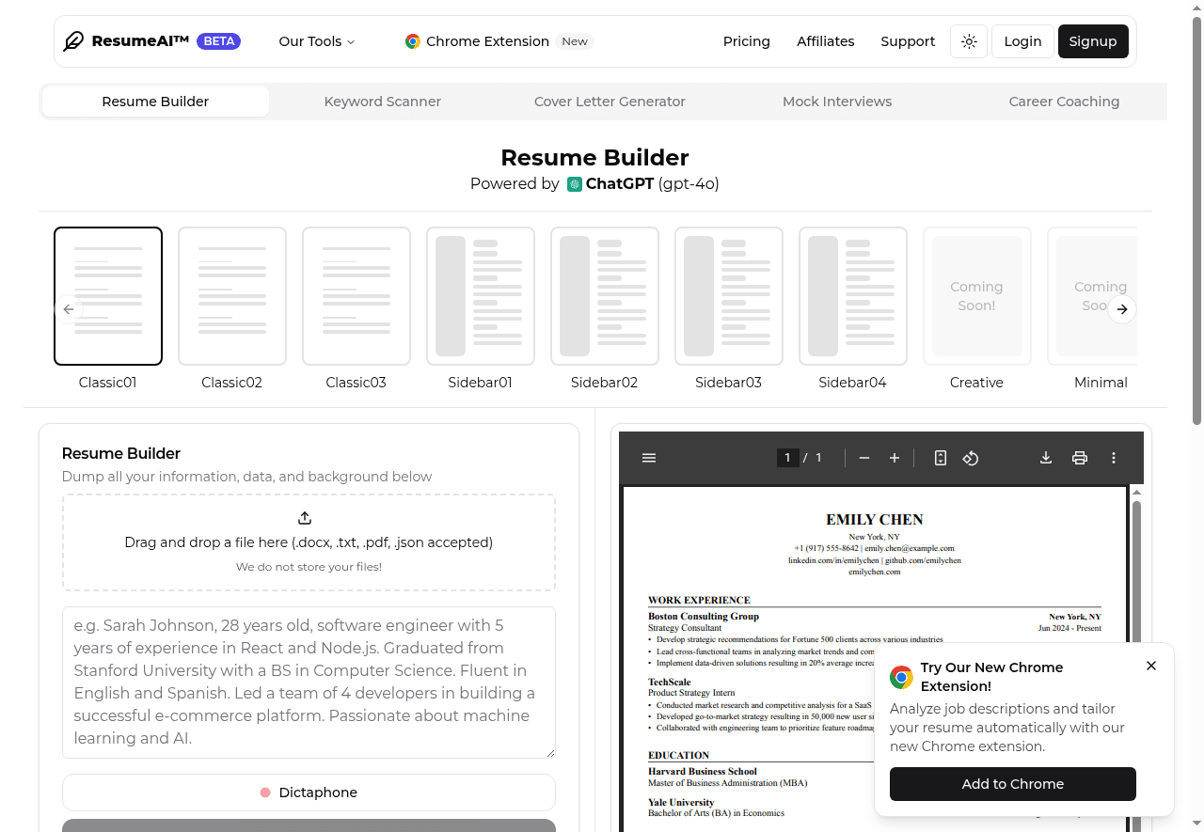This screenshot has height=832, width=1204.
Task: Open the Cover Letter Generator tab
Action: pos(610,102)
